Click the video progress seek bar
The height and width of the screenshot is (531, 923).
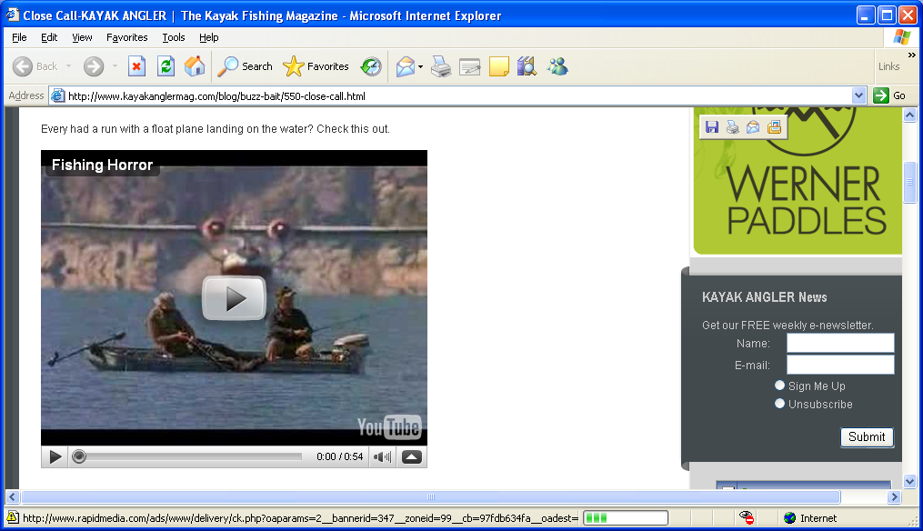(x=191, y=456)
